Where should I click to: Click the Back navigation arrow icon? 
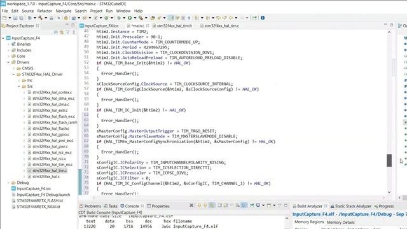[x=231, y=18]
